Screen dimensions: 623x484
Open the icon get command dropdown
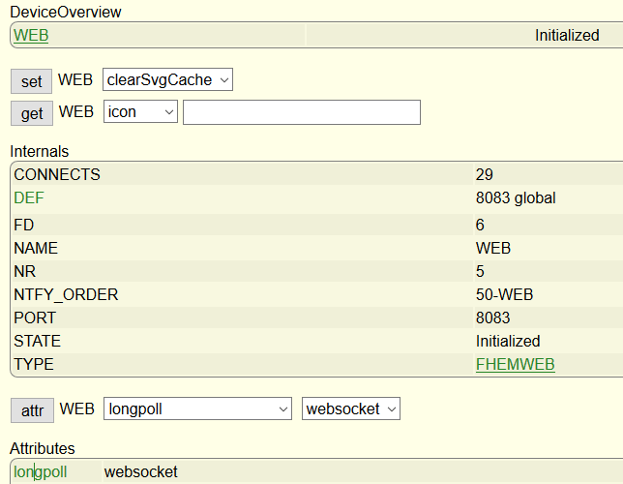(x=140, y=111)
